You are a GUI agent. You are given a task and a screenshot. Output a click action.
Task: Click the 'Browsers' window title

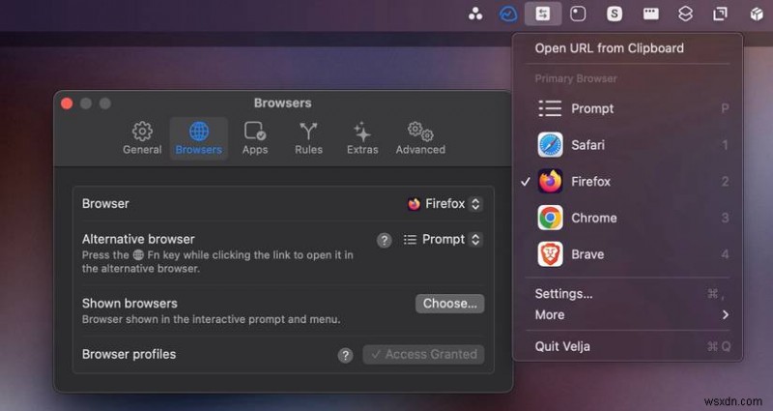tap(282, 103)
